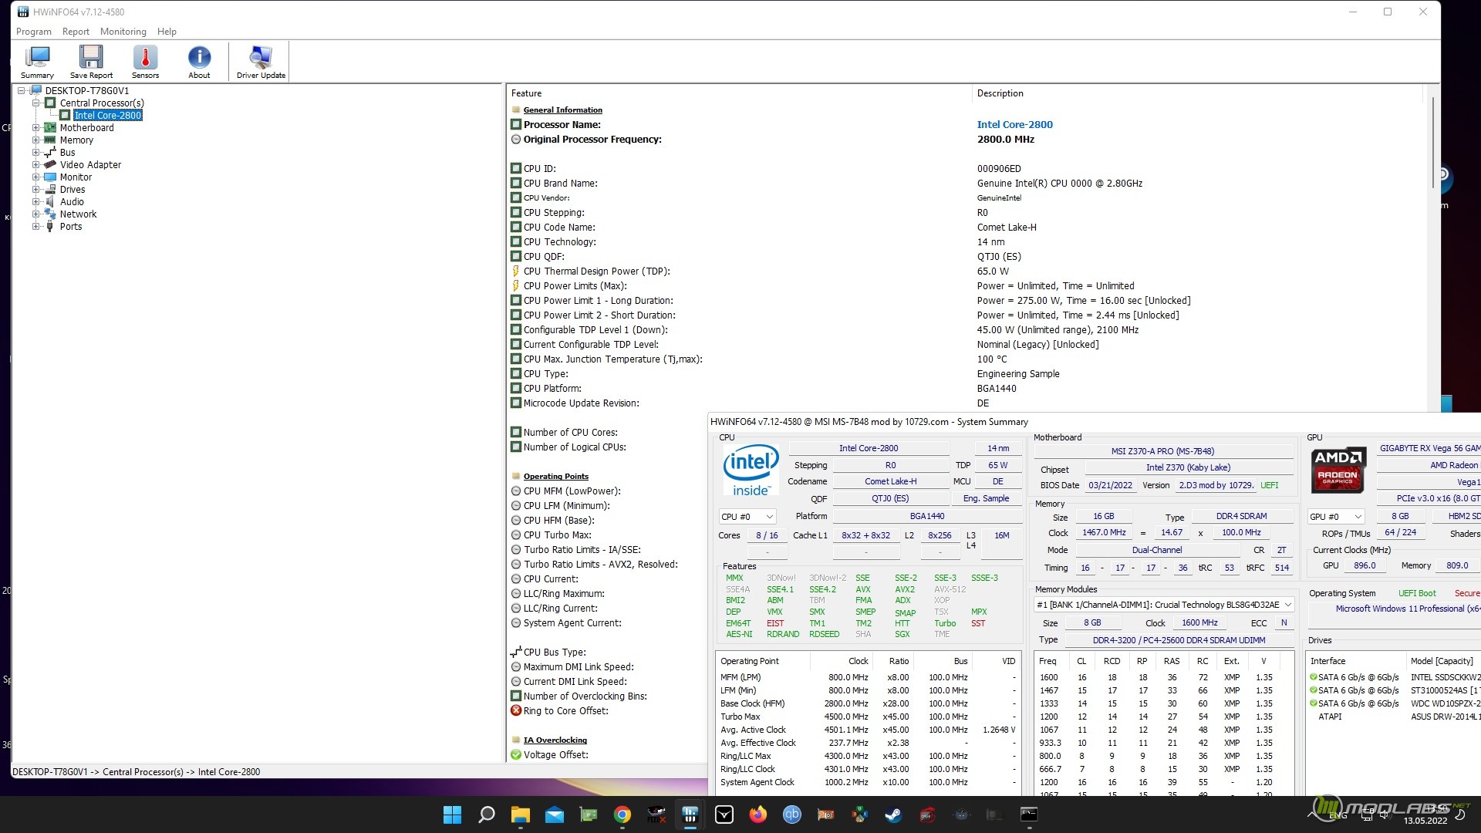Open the Help menu
The image size is (1481, 833).
pos(167,32)
